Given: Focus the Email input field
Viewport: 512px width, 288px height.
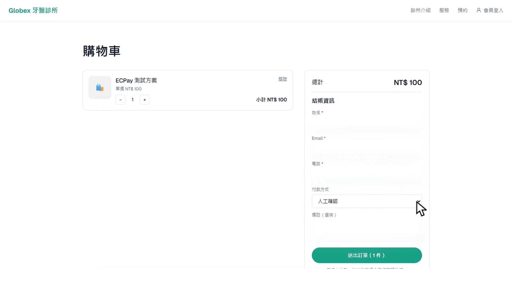Looking at the screenshot, I should tap(367, 150).
